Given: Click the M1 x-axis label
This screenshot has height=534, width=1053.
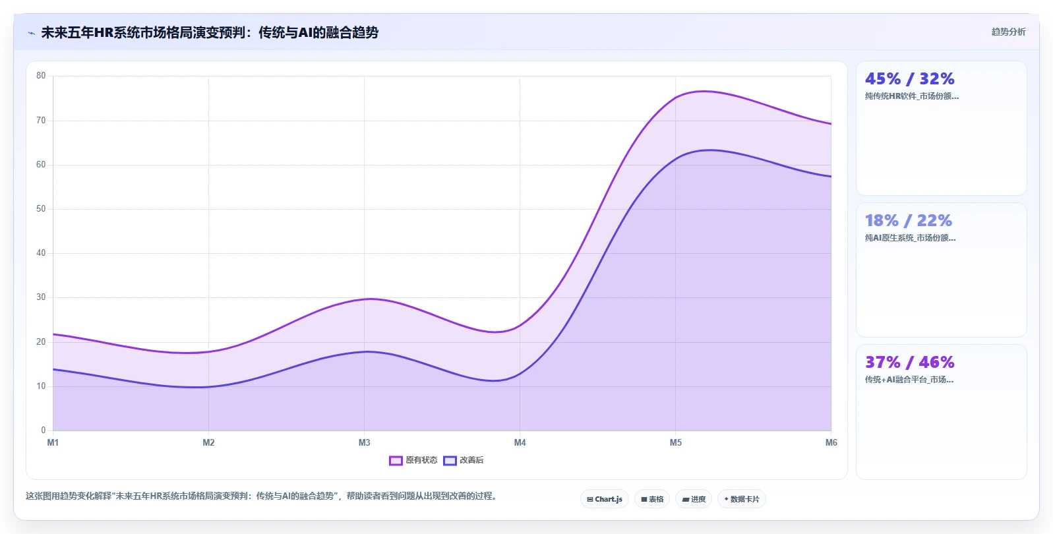Looking at the screenshot, I should pyautogui.click(x=53, y=442).
